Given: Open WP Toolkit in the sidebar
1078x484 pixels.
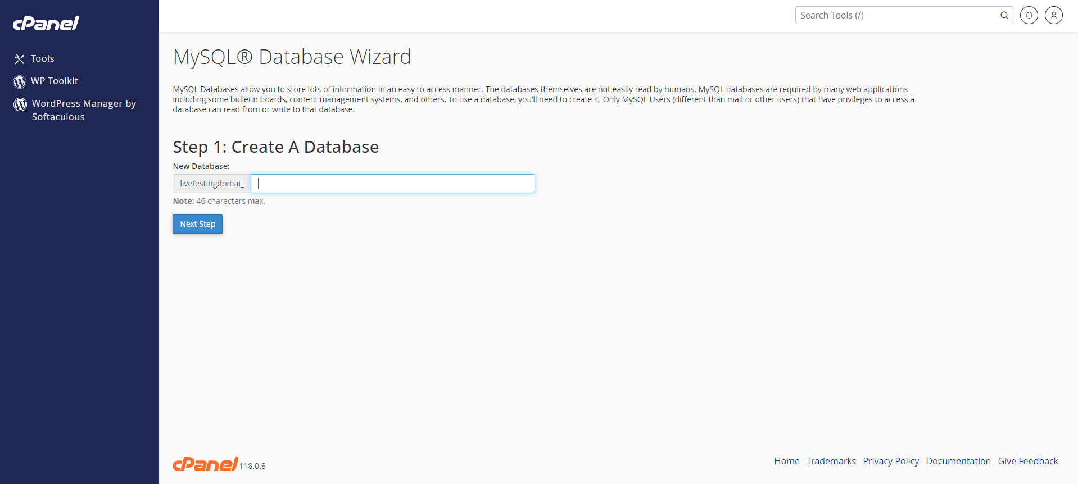Looking at the screenshot, I should [55, 81].
